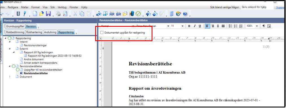Image resolution: width=286 pixels, height=108 pixels.
Task: Print using the printer icon
Action: 58,14
